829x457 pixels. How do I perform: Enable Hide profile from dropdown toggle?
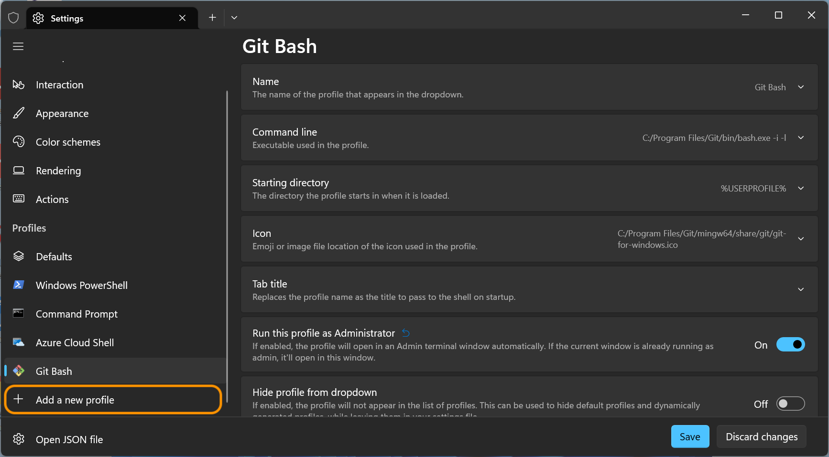(790, 404)
